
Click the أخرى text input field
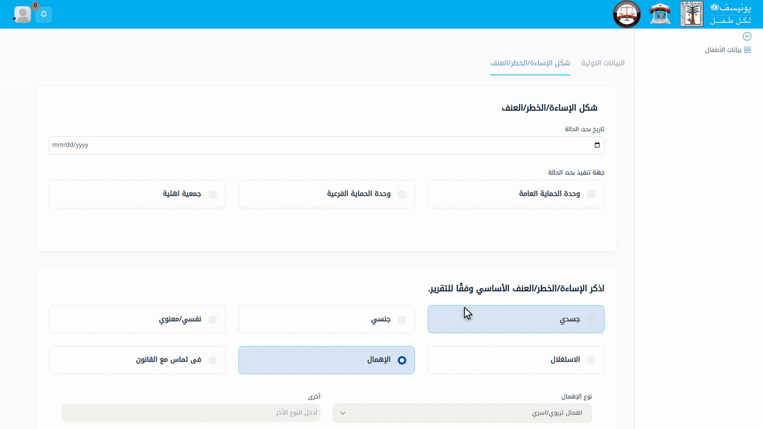click(x=191, y=413)
